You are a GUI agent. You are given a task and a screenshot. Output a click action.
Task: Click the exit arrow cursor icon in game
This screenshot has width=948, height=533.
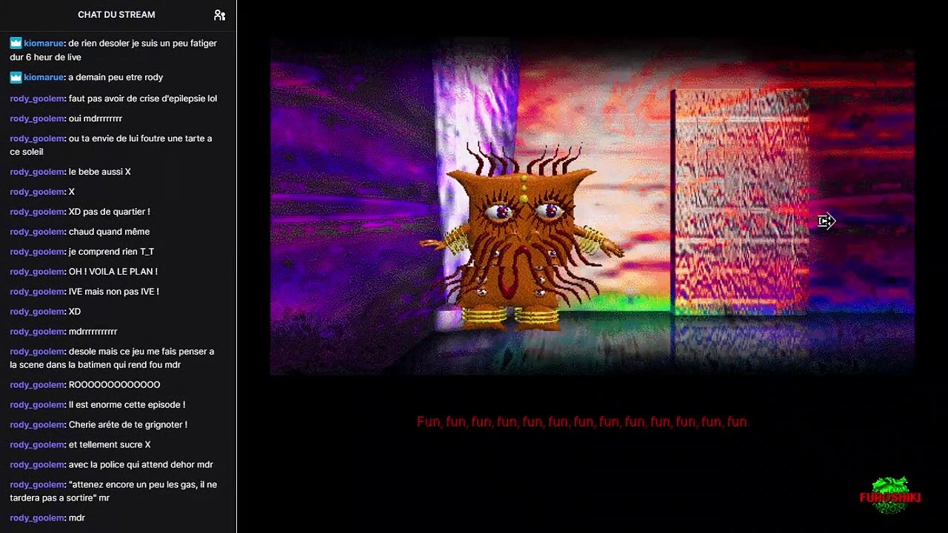point(826,221)
